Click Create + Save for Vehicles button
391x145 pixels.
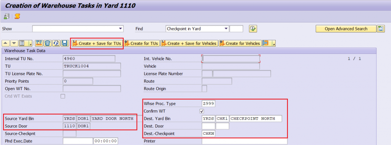click(x=189, y=43)
